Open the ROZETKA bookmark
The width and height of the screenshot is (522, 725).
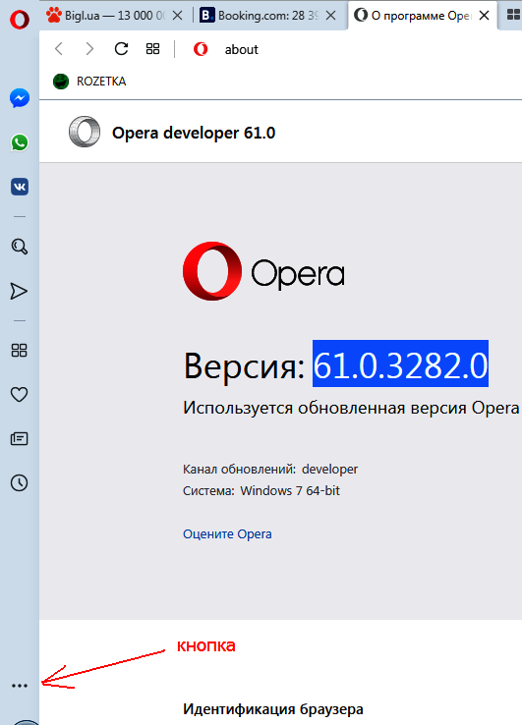tap(89, 82)
